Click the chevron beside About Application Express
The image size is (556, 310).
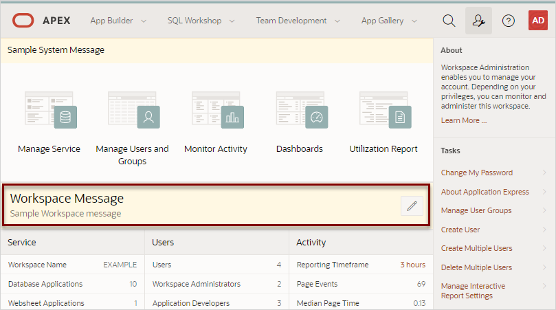[x=544, y=192]
